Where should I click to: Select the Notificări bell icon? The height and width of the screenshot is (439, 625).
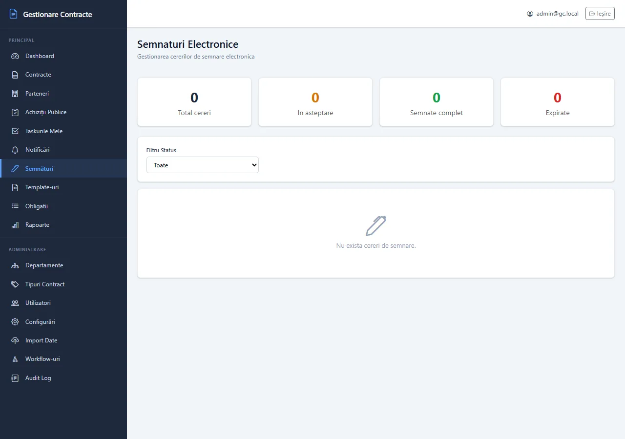(x=15, y=150)
